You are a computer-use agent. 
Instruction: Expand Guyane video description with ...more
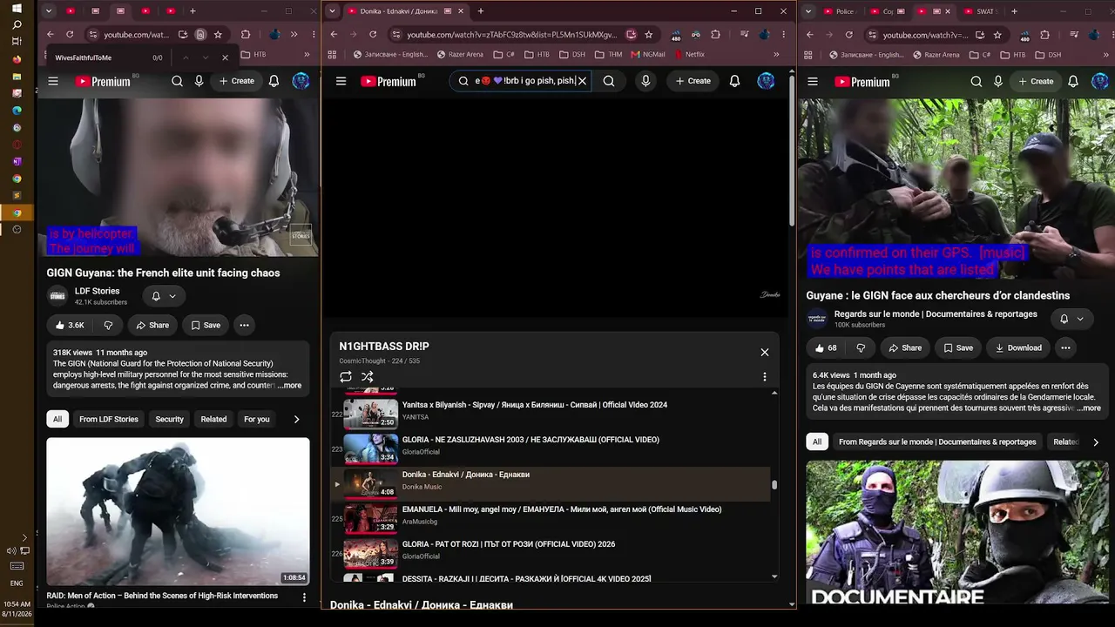1089,408
